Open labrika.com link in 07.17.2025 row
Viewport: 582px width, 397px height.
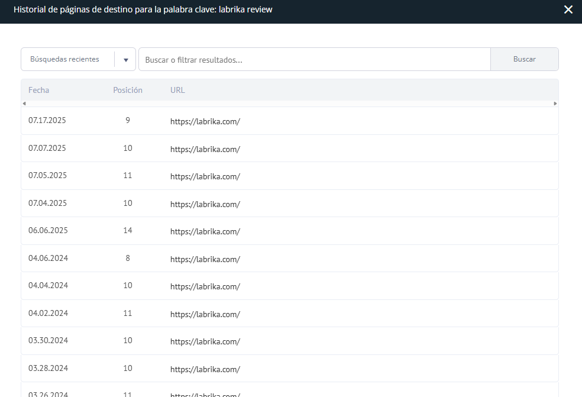click(x=205, y=121)
